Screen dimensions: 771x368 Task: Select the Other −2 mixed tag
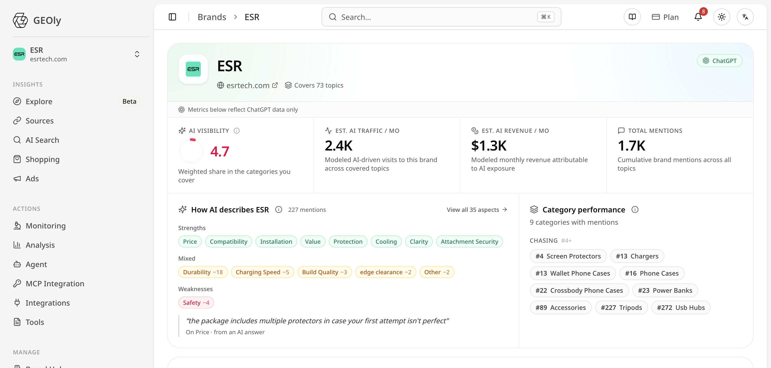click(x=437, y=272)
